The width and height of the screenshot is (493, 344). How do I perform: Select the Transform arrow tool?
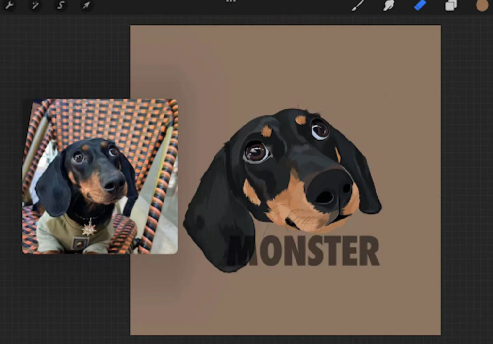(86, 5)
